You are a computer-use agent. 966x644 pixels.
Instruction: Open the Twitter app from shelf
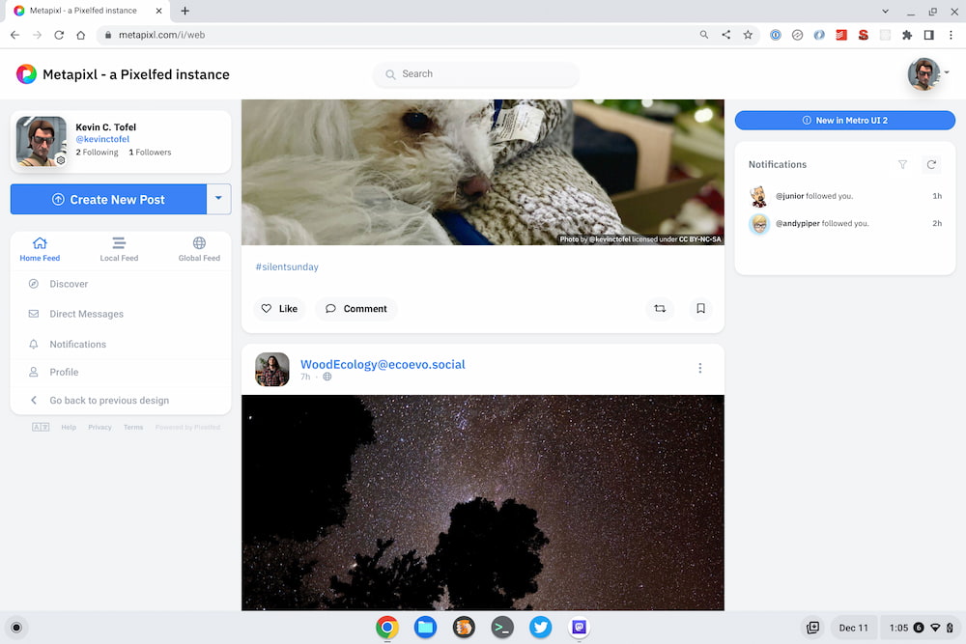pos(540,628)
